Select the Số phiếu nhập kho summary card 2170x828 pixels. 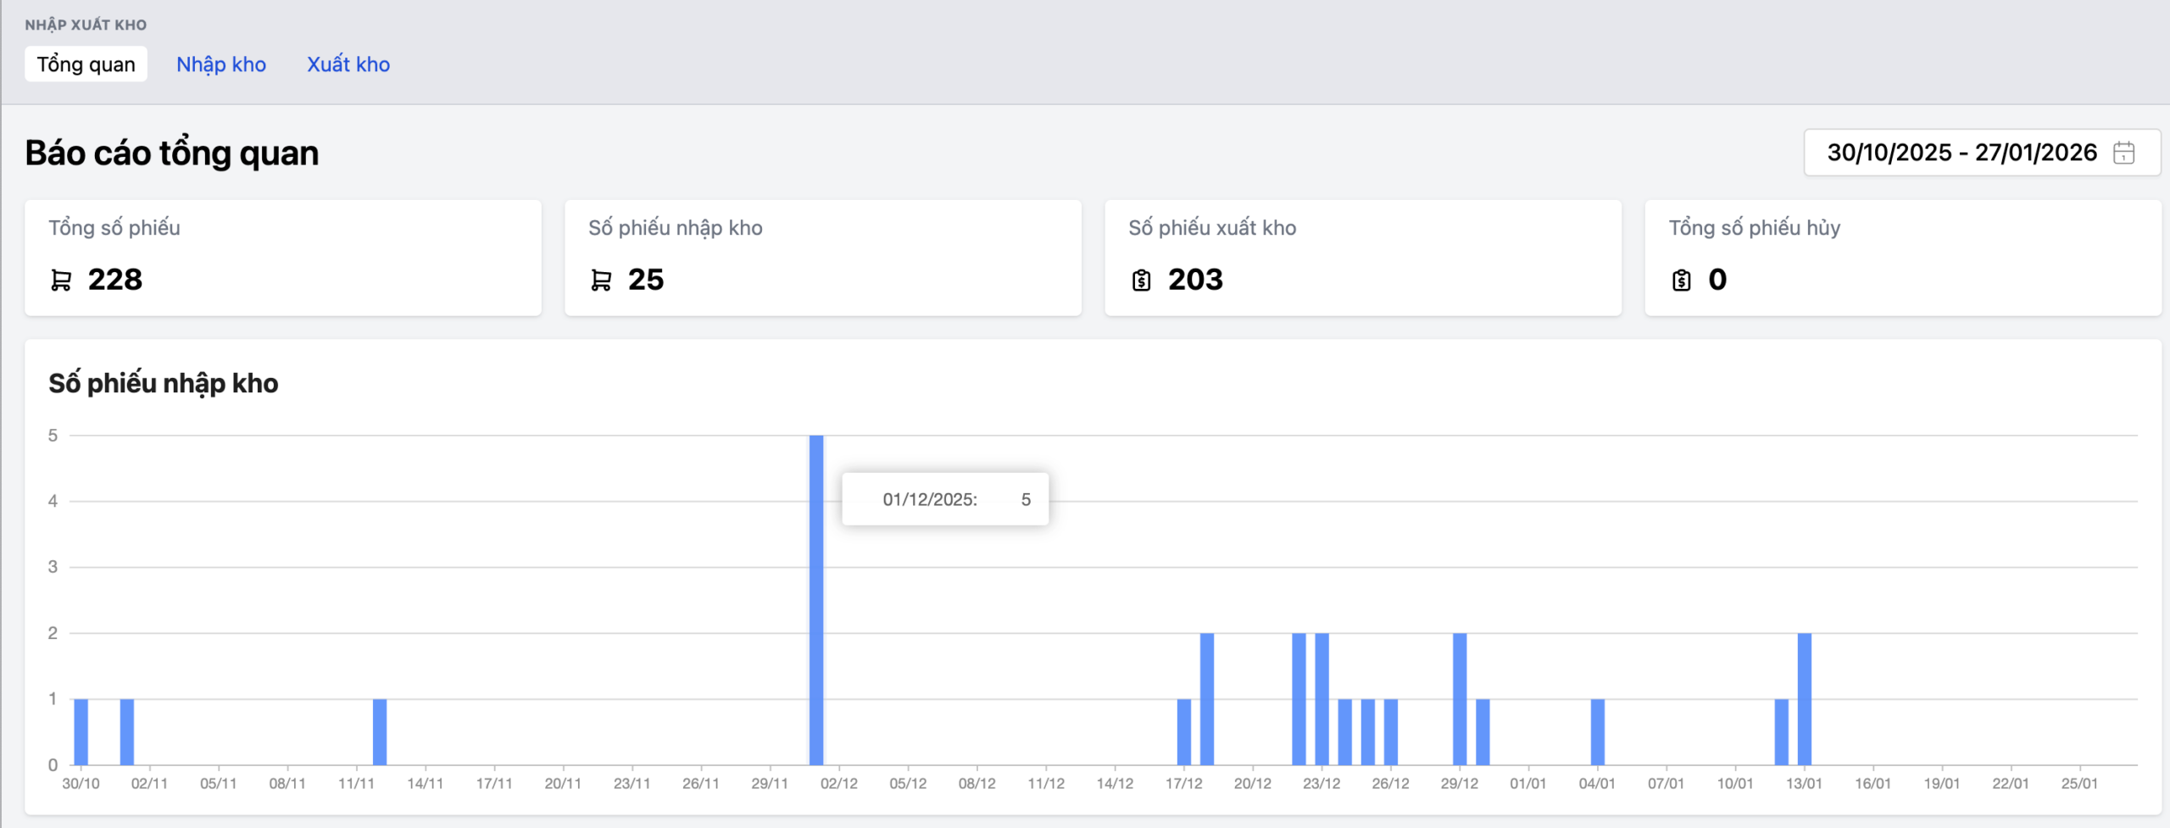[822, 258]
